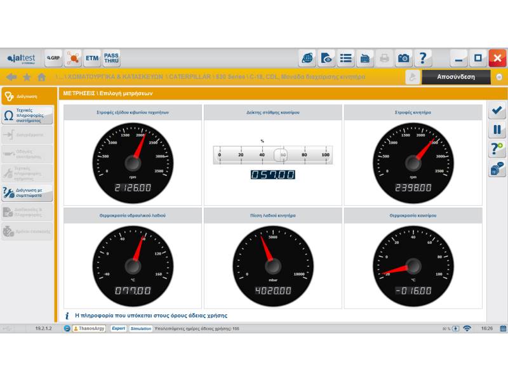Screen dimensions: 508x381
Task: Click the Expert mode label
Action: point(118,329)
